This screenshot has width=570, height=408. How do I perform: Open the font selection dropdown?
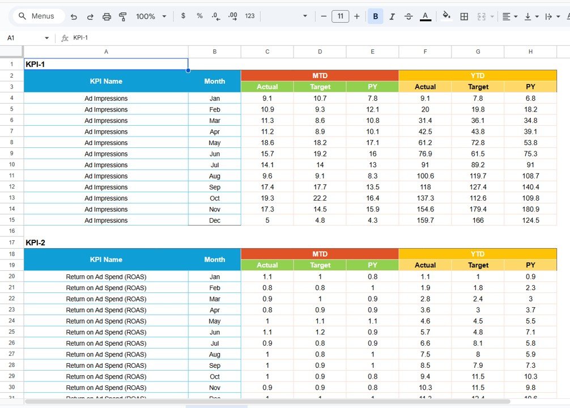click(304, 16)
